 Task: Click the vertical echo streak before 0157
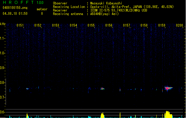(x=120, y=90)
